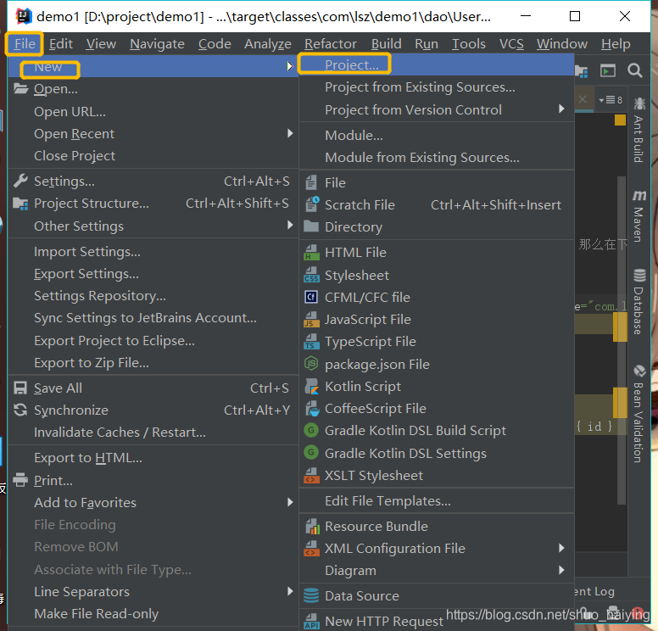Click the editor vertical scrollbar
Image resolution: width=658 pixels, height=631 pixels.
tap(622, 340)
